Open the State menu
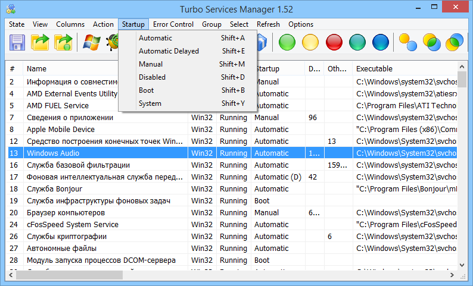The height and width of the screenshot is (286, 473). pyautogui.click(x=17, y=24)
